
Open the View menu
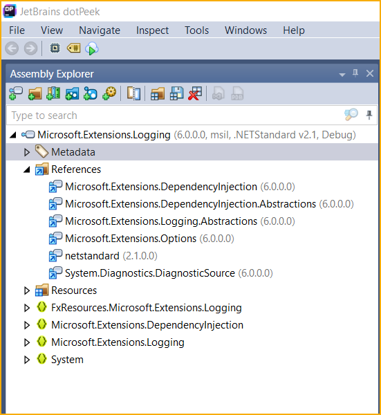52,30
